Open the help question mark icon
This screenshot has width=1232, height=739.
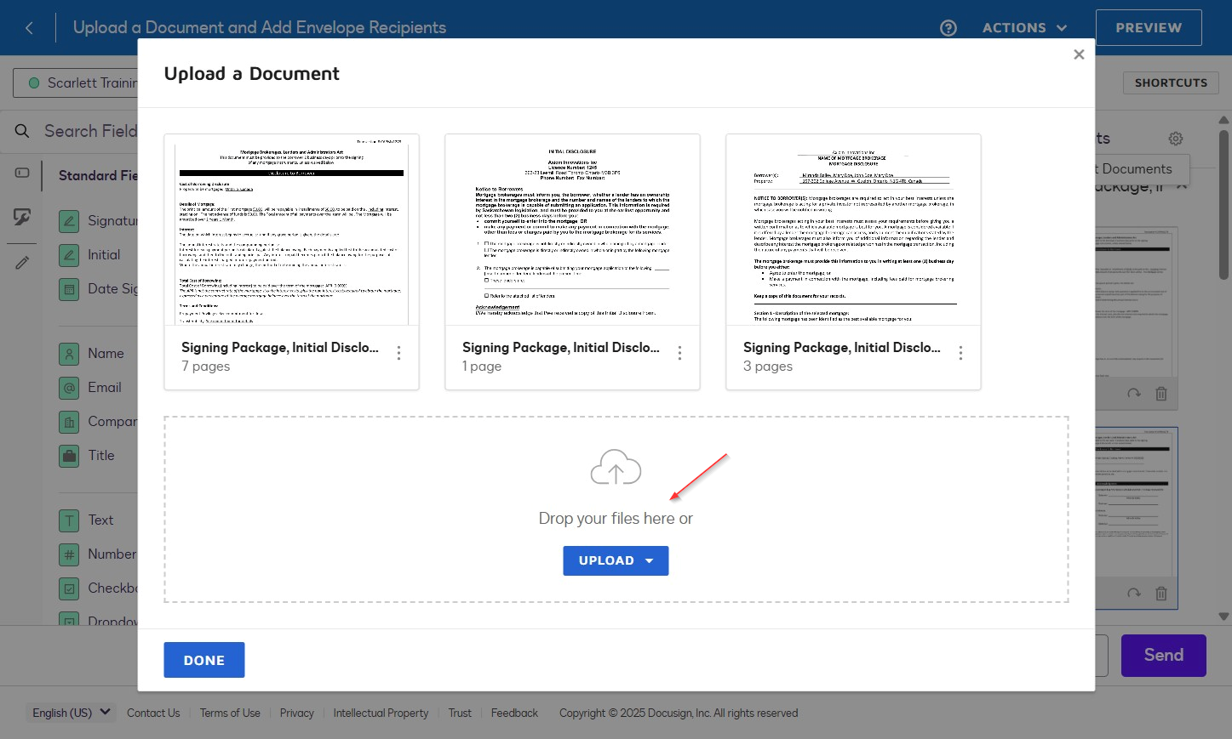coord(948,28)
